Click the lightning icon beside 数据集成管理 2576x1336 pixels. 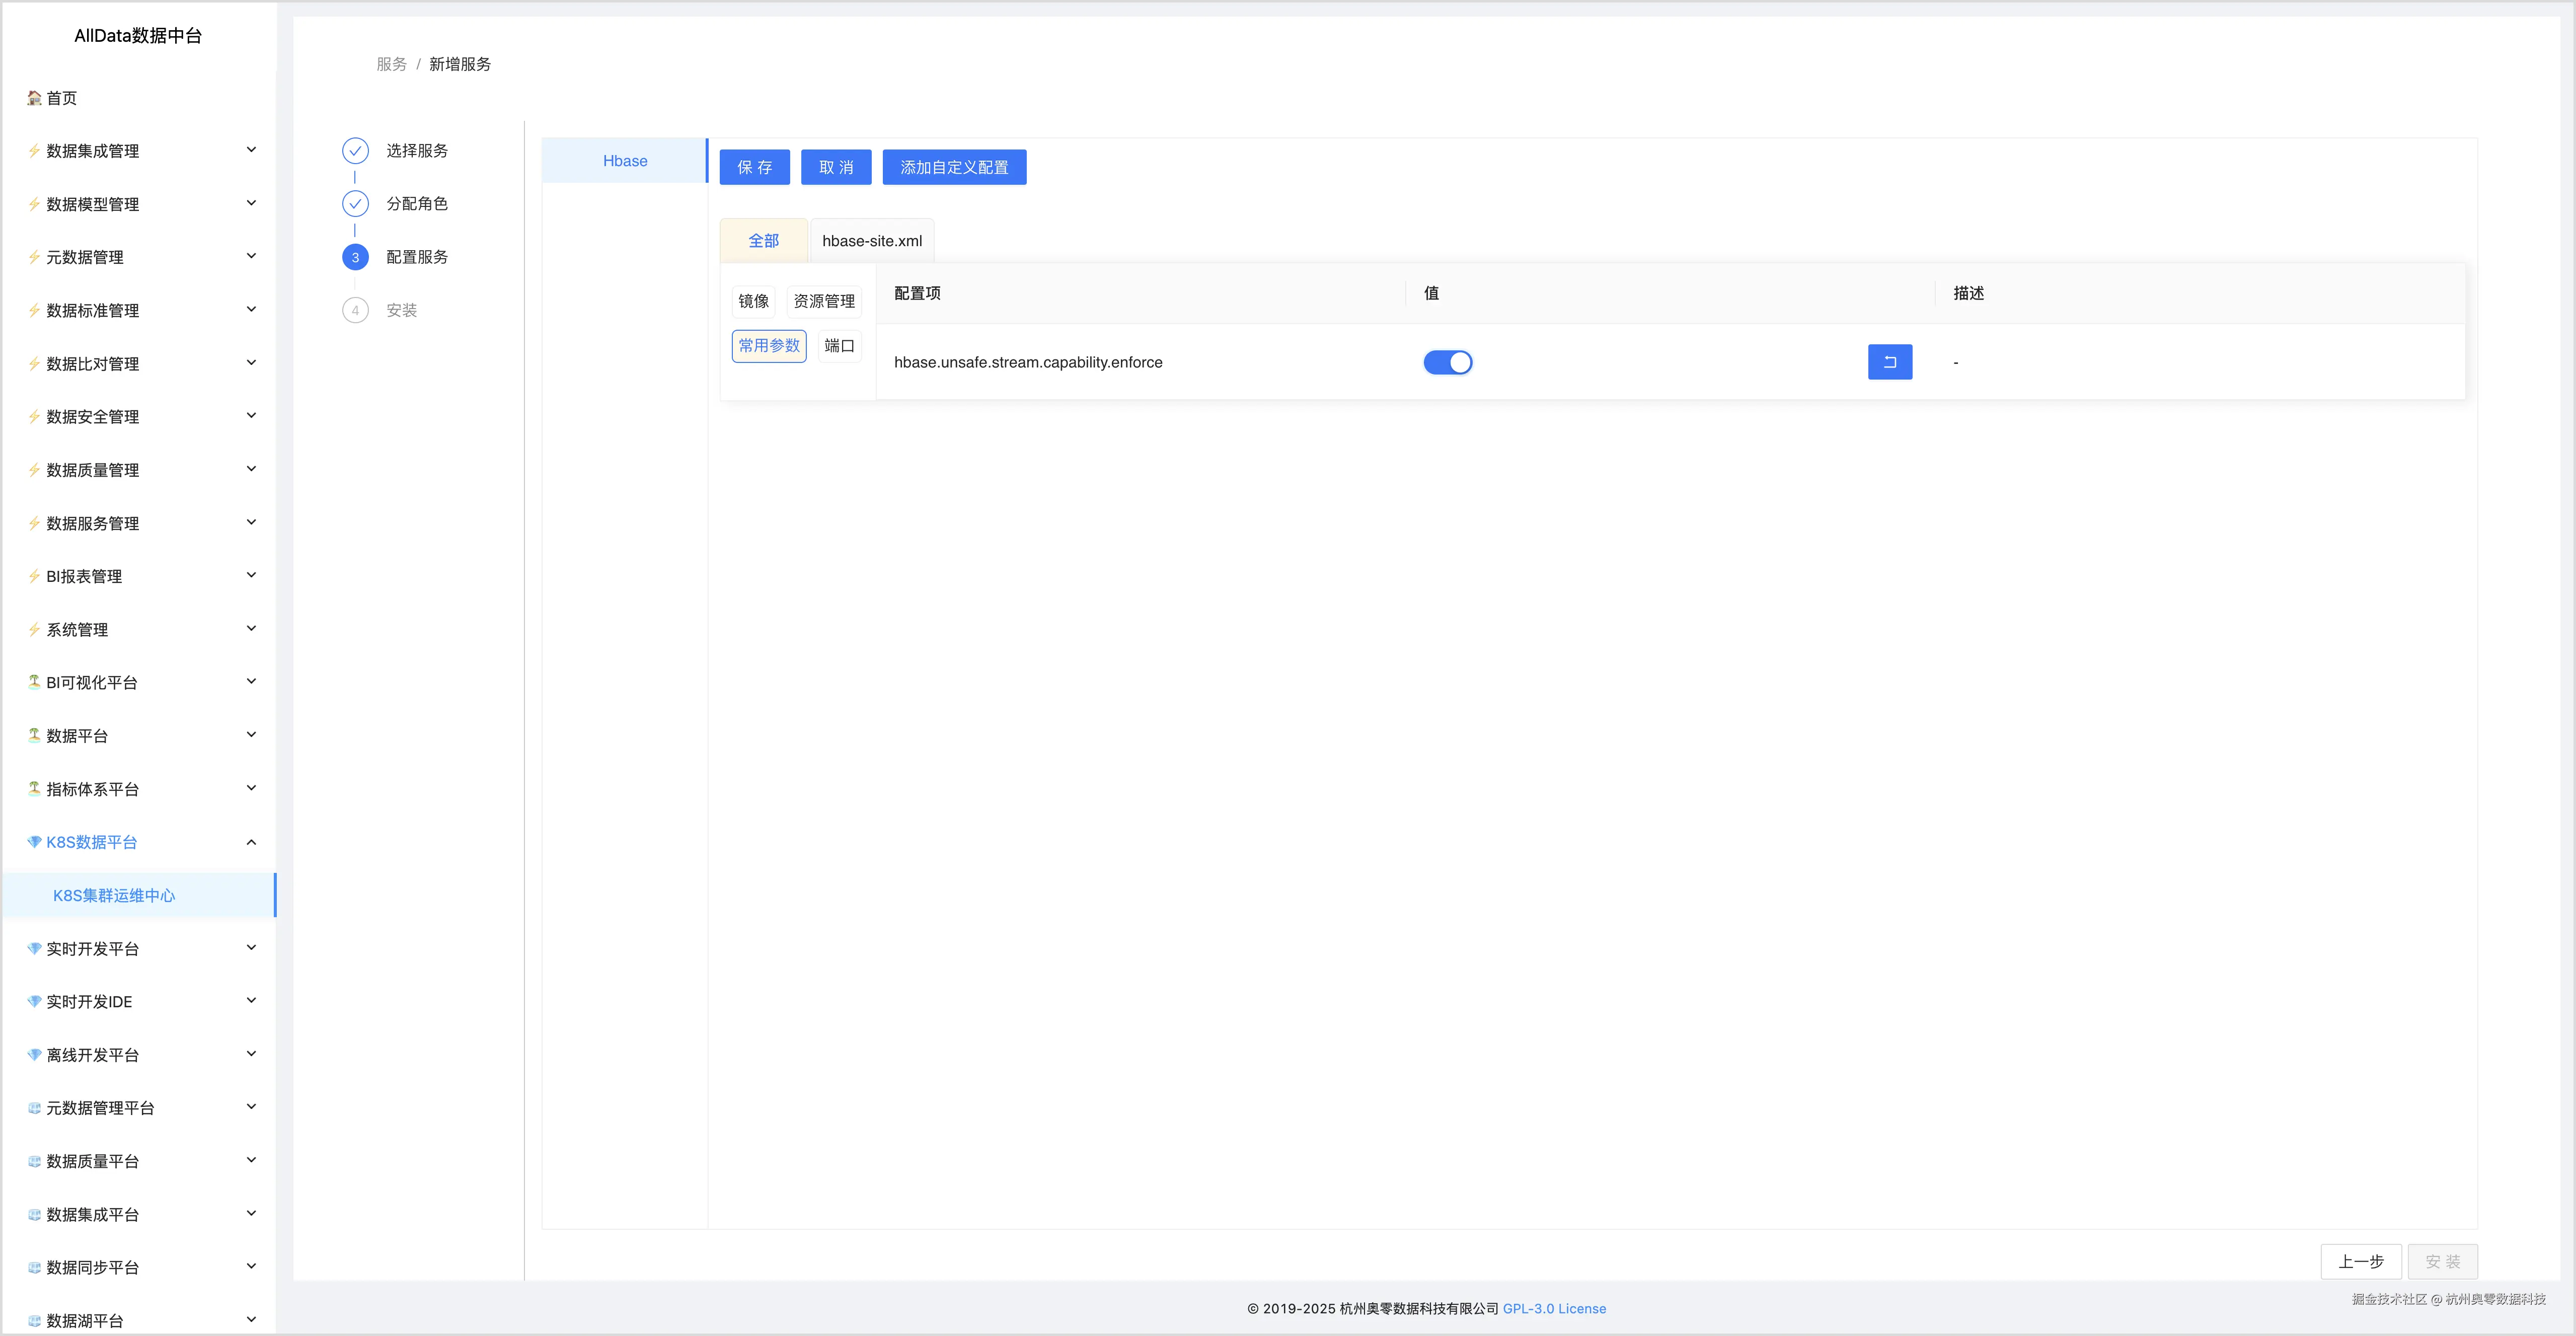pyautogui.click(x=34, y=151)
